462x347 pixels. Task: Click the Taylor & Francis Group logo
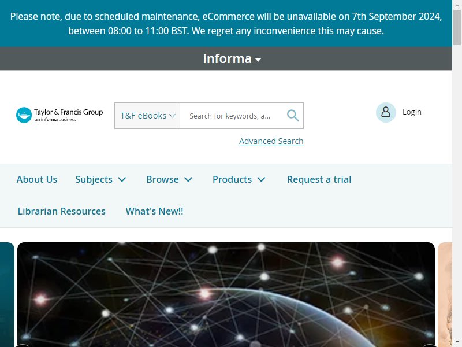tap(59, 115)
